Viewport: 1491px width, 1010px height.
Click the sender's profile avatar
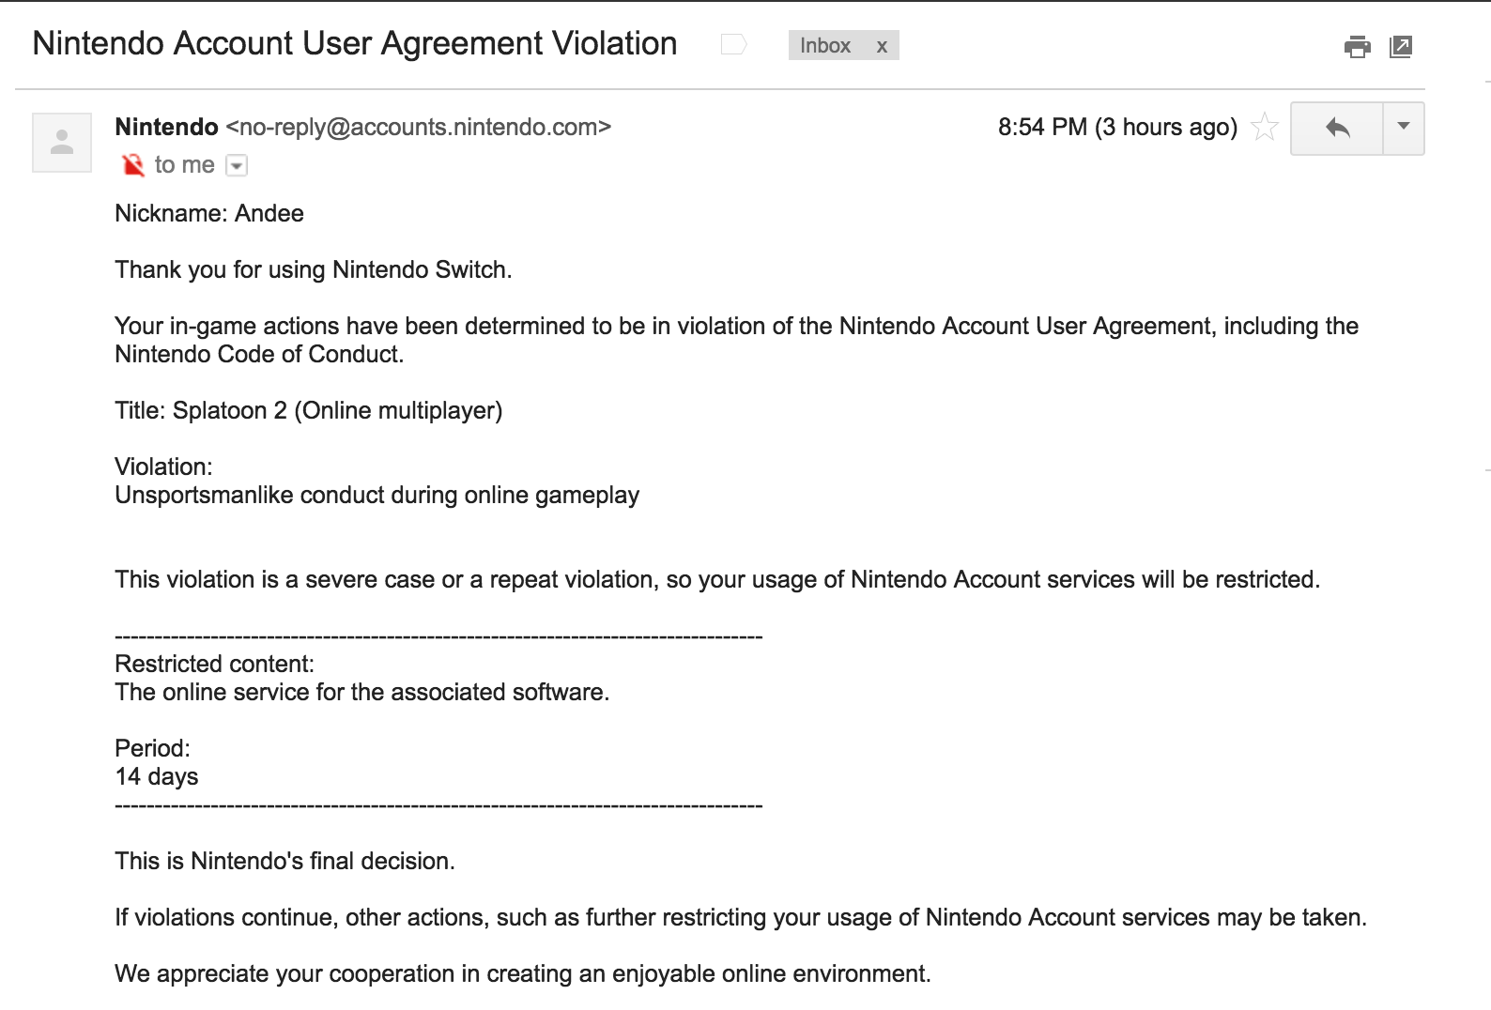[x=62, y=143]
